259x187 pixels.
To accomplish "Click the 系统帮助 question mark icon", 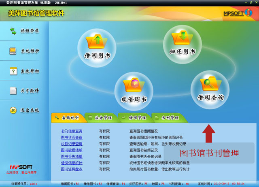I will pyautogui.click(x=13, y=71).
